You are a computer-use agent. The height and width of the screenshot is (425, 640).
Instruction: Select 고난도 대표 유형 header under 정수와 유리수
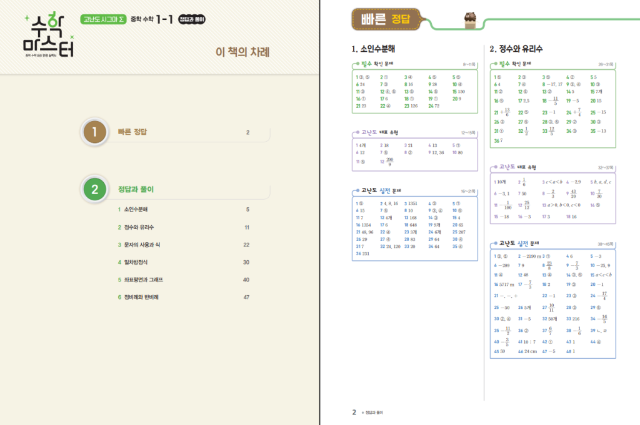coord(517,167)
